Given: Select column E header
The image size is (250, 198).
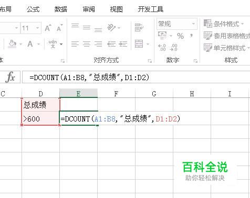Looking at the screenshot, I should [78, 94].
